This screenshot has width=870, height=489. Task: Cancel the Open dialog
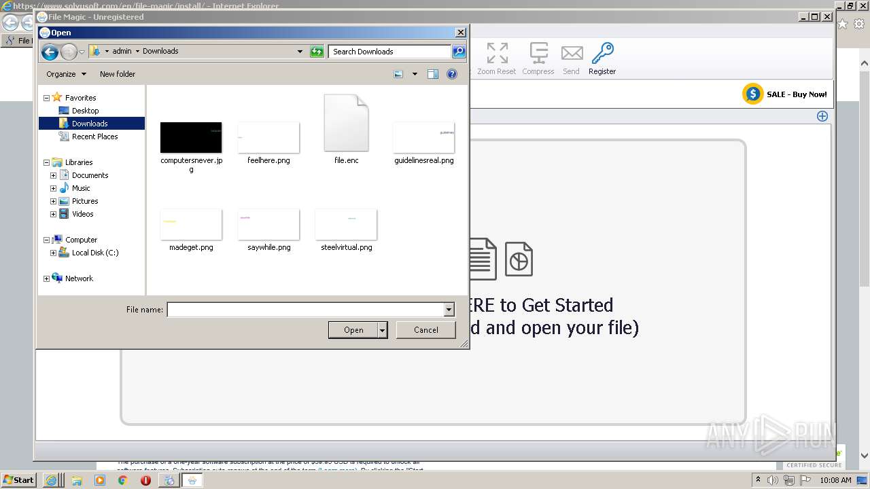(426, 330)
